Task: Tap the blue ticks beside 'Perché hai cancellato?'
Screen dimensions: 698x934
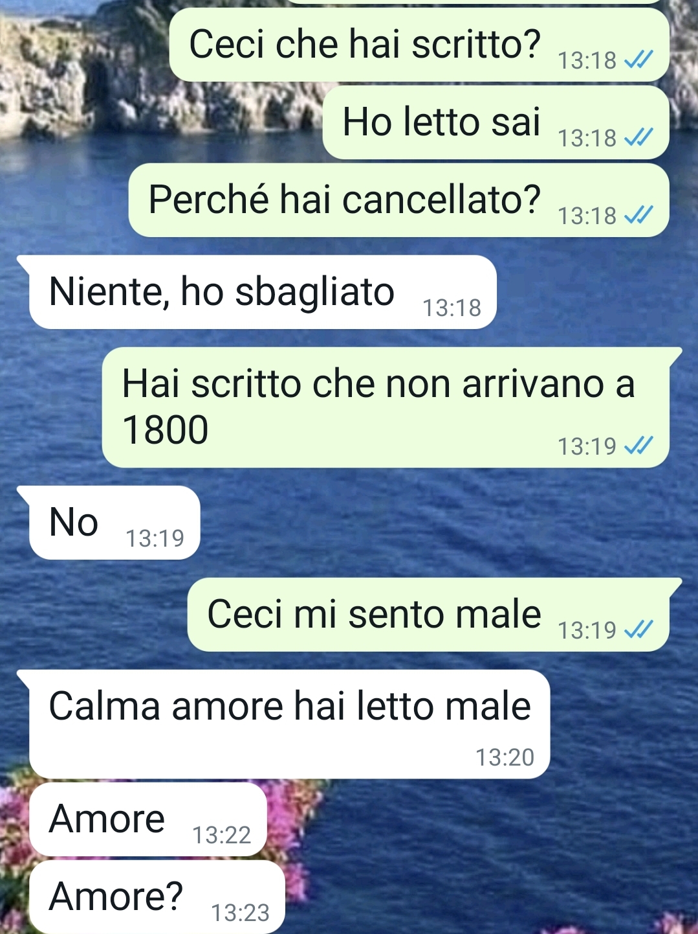Action: point(638,215)
